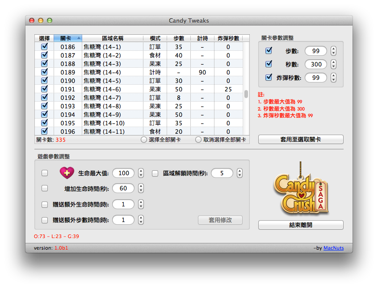Select the 取消選擇全部關卡 radio button
This screenshot has width=378, height=288.
197,140
